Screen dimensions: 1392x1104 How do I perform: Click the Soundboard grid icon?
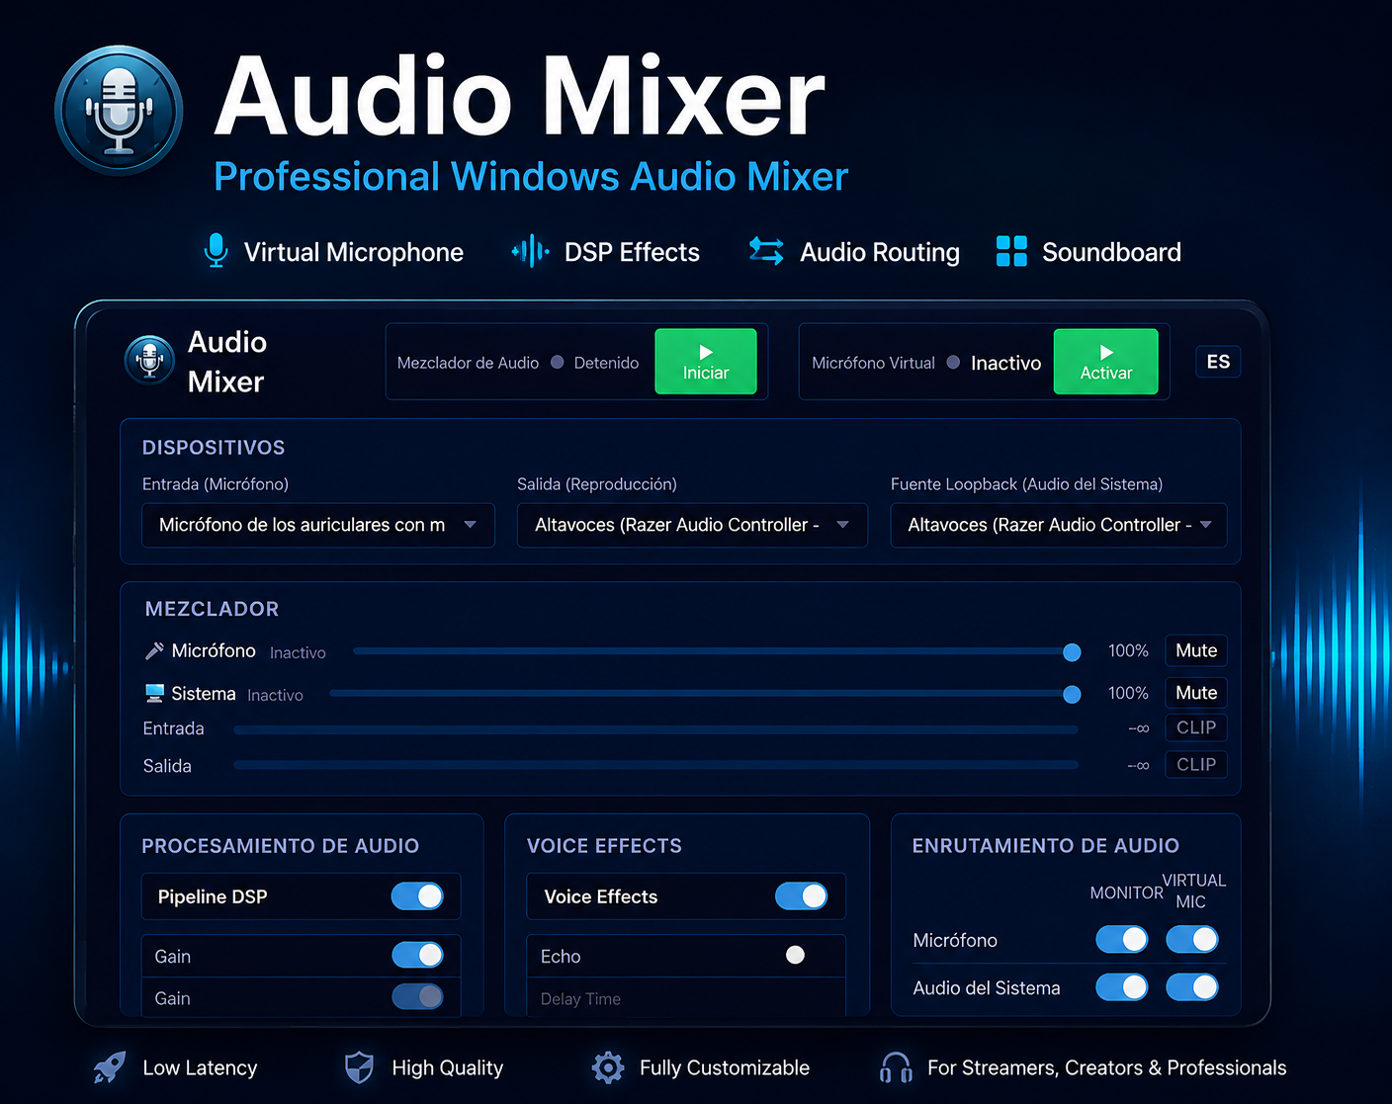click(x=1011, y=251)
